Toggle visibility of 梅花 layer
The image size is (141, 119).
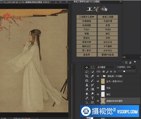(x=98, y=94)
